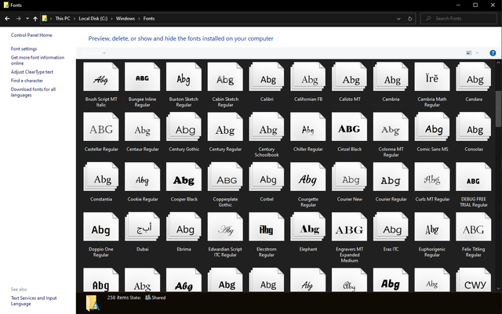This screenshot has width=502, height=314.
Task: Open the Californian FB font family
Action: point(308,77)
